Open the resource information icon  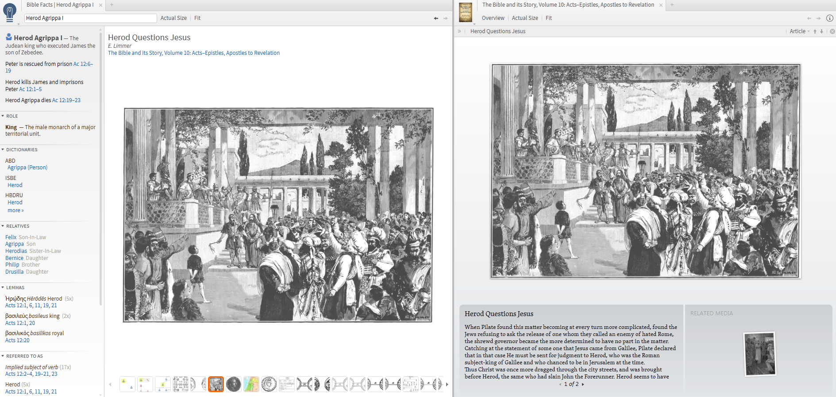pyautogui.click(x=830, y=18)
